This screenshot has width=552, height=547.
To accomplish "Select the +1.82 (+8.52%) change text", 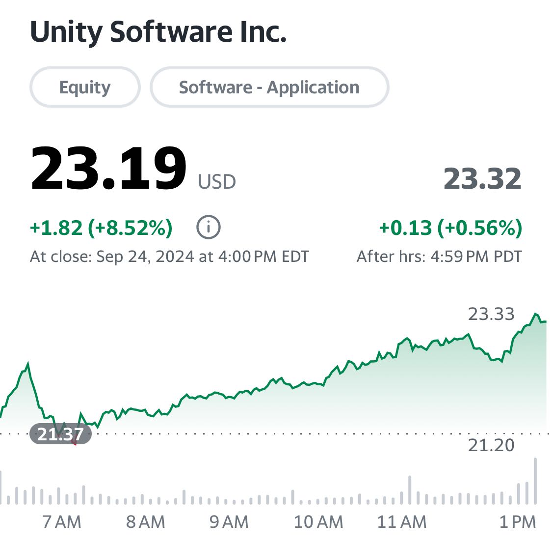I will click(102, 228).
